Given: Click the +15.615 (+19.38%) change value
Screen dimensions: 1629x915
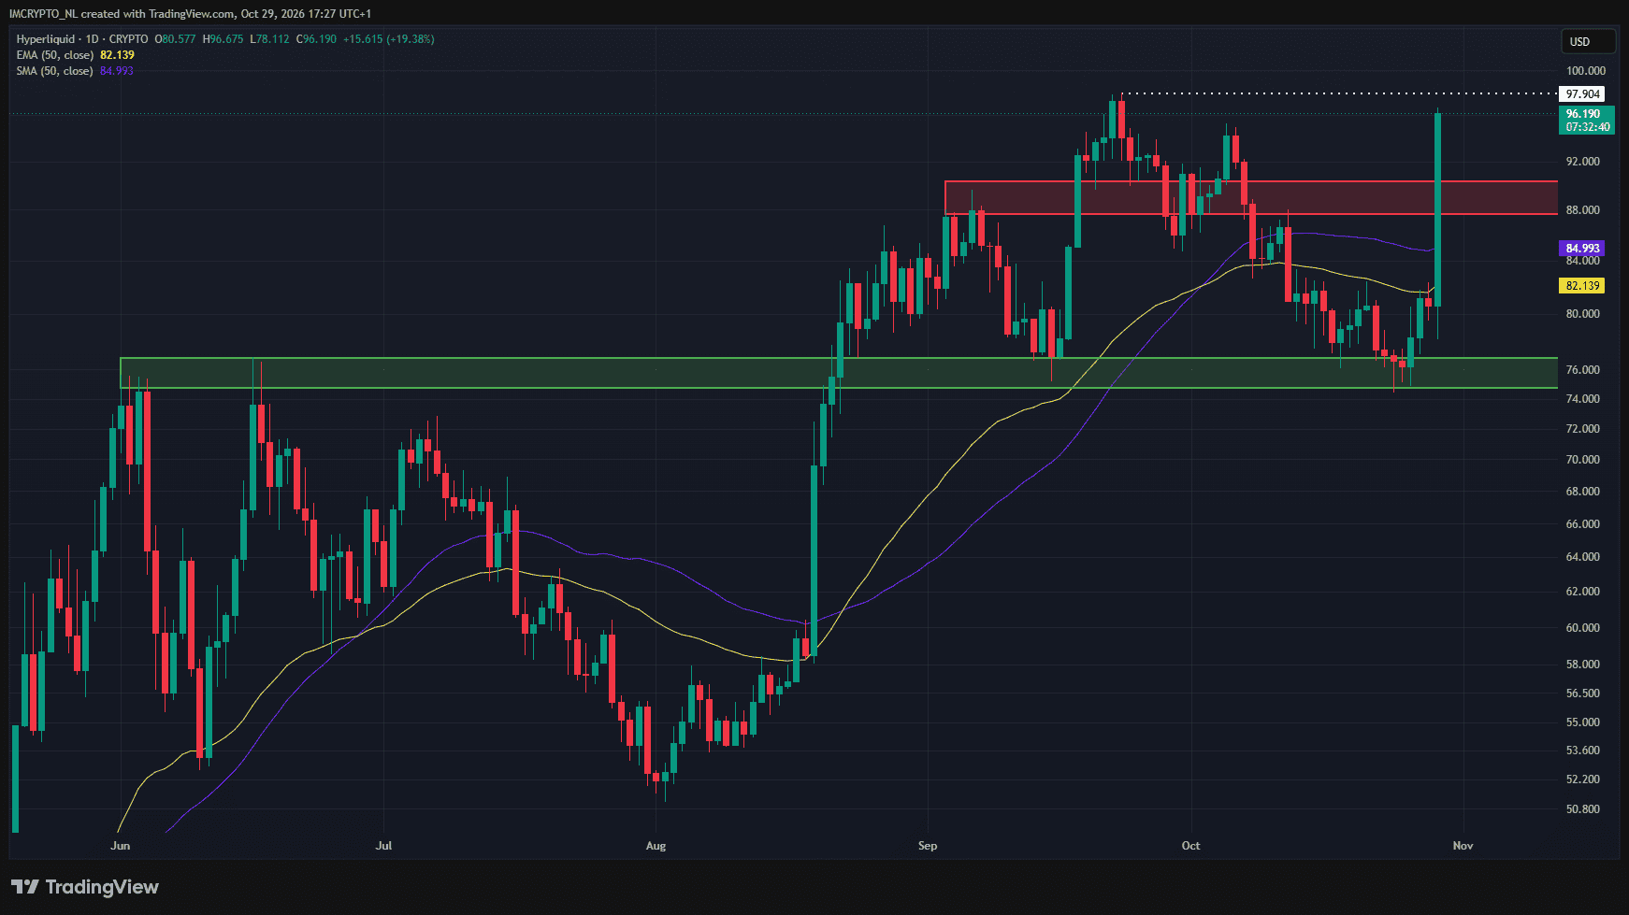Looking at the screenshot, I should pos(388,39).
